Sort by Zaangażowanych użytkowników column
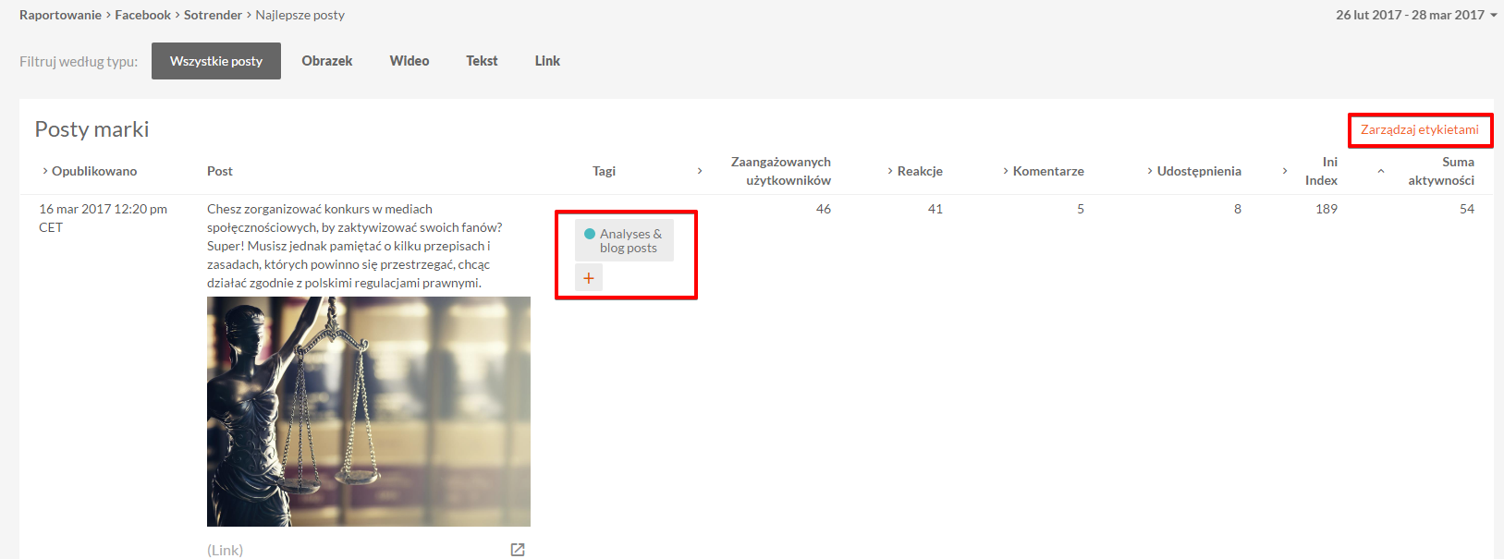 (x=780, y=171)
